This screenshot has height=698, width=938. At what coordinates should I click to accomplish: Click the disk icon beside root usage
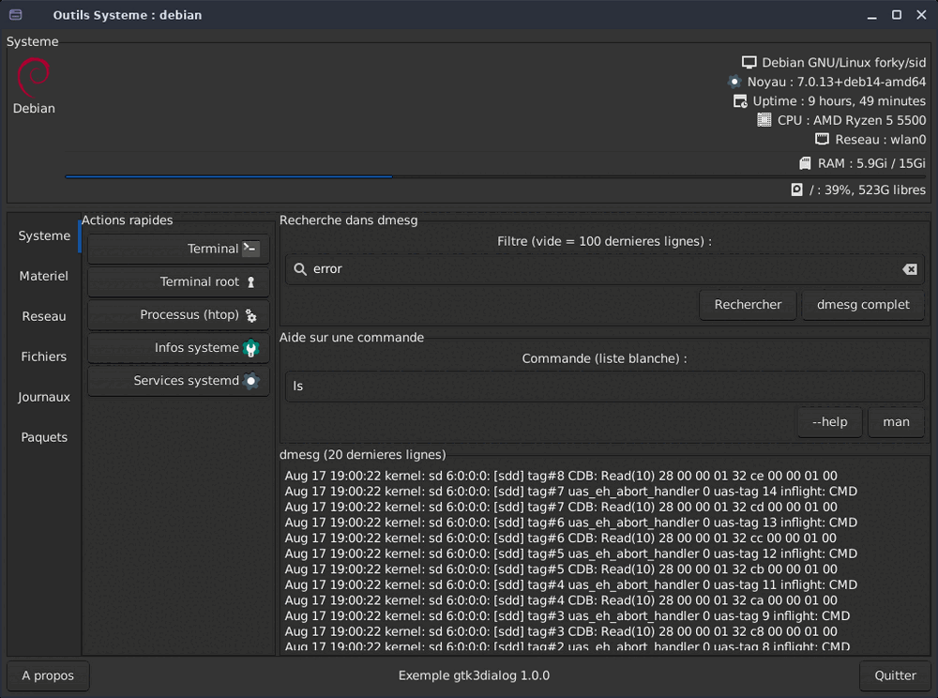pyautogui.click(x=796, y=190)
